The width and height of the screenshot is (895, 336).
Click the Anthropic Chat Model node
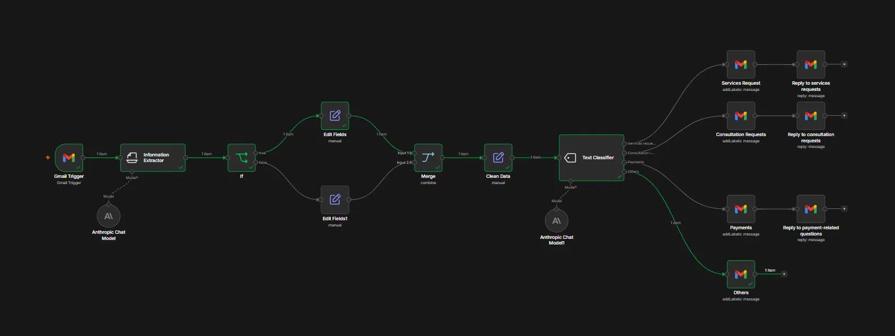tap(109, 216)
